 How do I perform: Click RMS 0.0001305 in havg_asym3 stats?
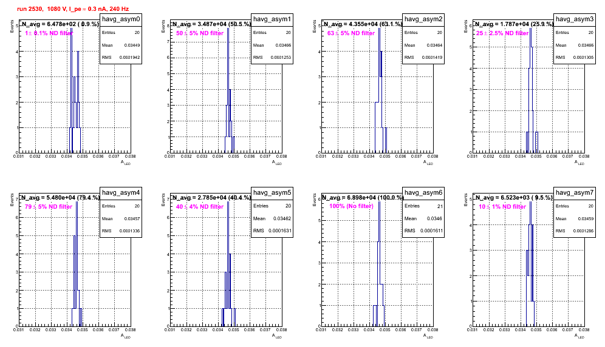575,58
